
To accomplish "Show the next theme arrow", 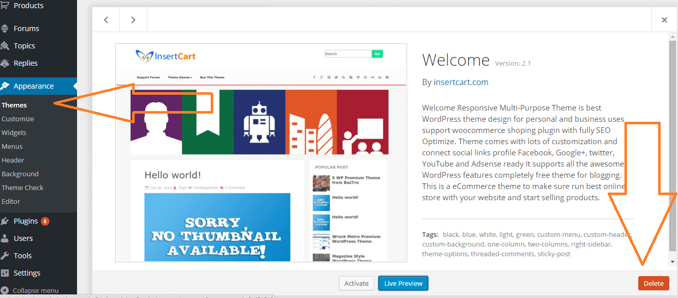I will click(x=133, y=20).
